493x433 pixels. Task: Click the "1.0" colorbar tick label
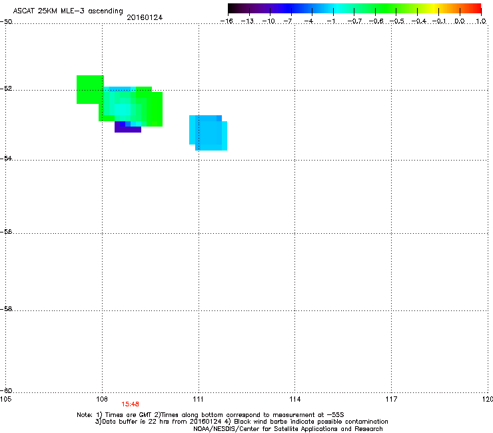481,21
